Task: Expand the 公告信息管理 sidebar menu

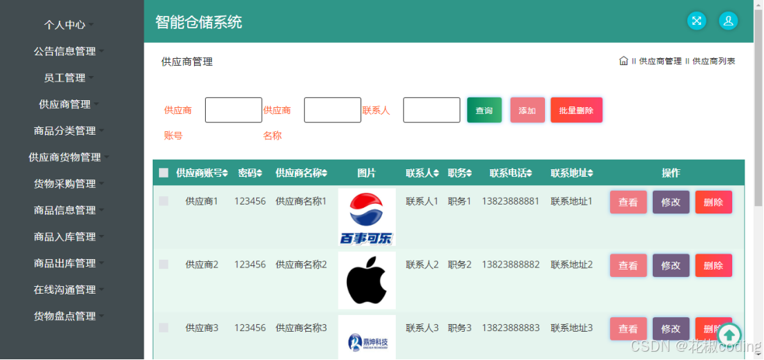Action: [68, 51]
